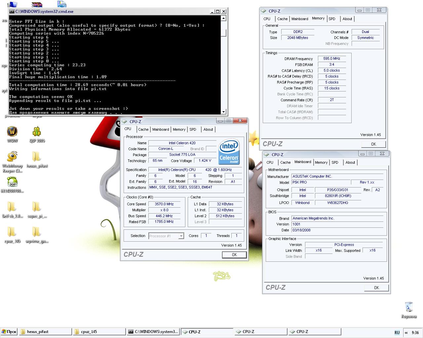Click the taskbar clock showing 9:36

tap(415, 333)
